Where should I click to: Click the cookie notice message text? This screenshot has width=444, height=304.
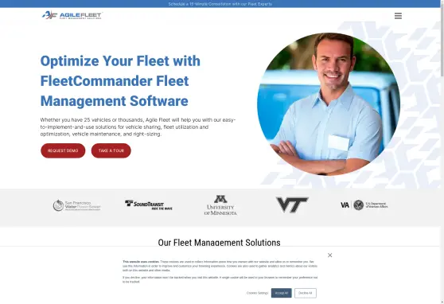pyautogui.click(x=220, y=271)
